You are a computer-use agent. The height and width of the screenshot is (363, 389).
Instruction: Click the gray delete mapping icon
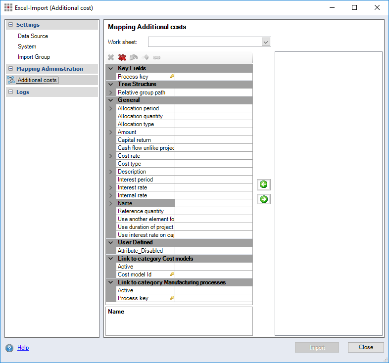[111, 58]
